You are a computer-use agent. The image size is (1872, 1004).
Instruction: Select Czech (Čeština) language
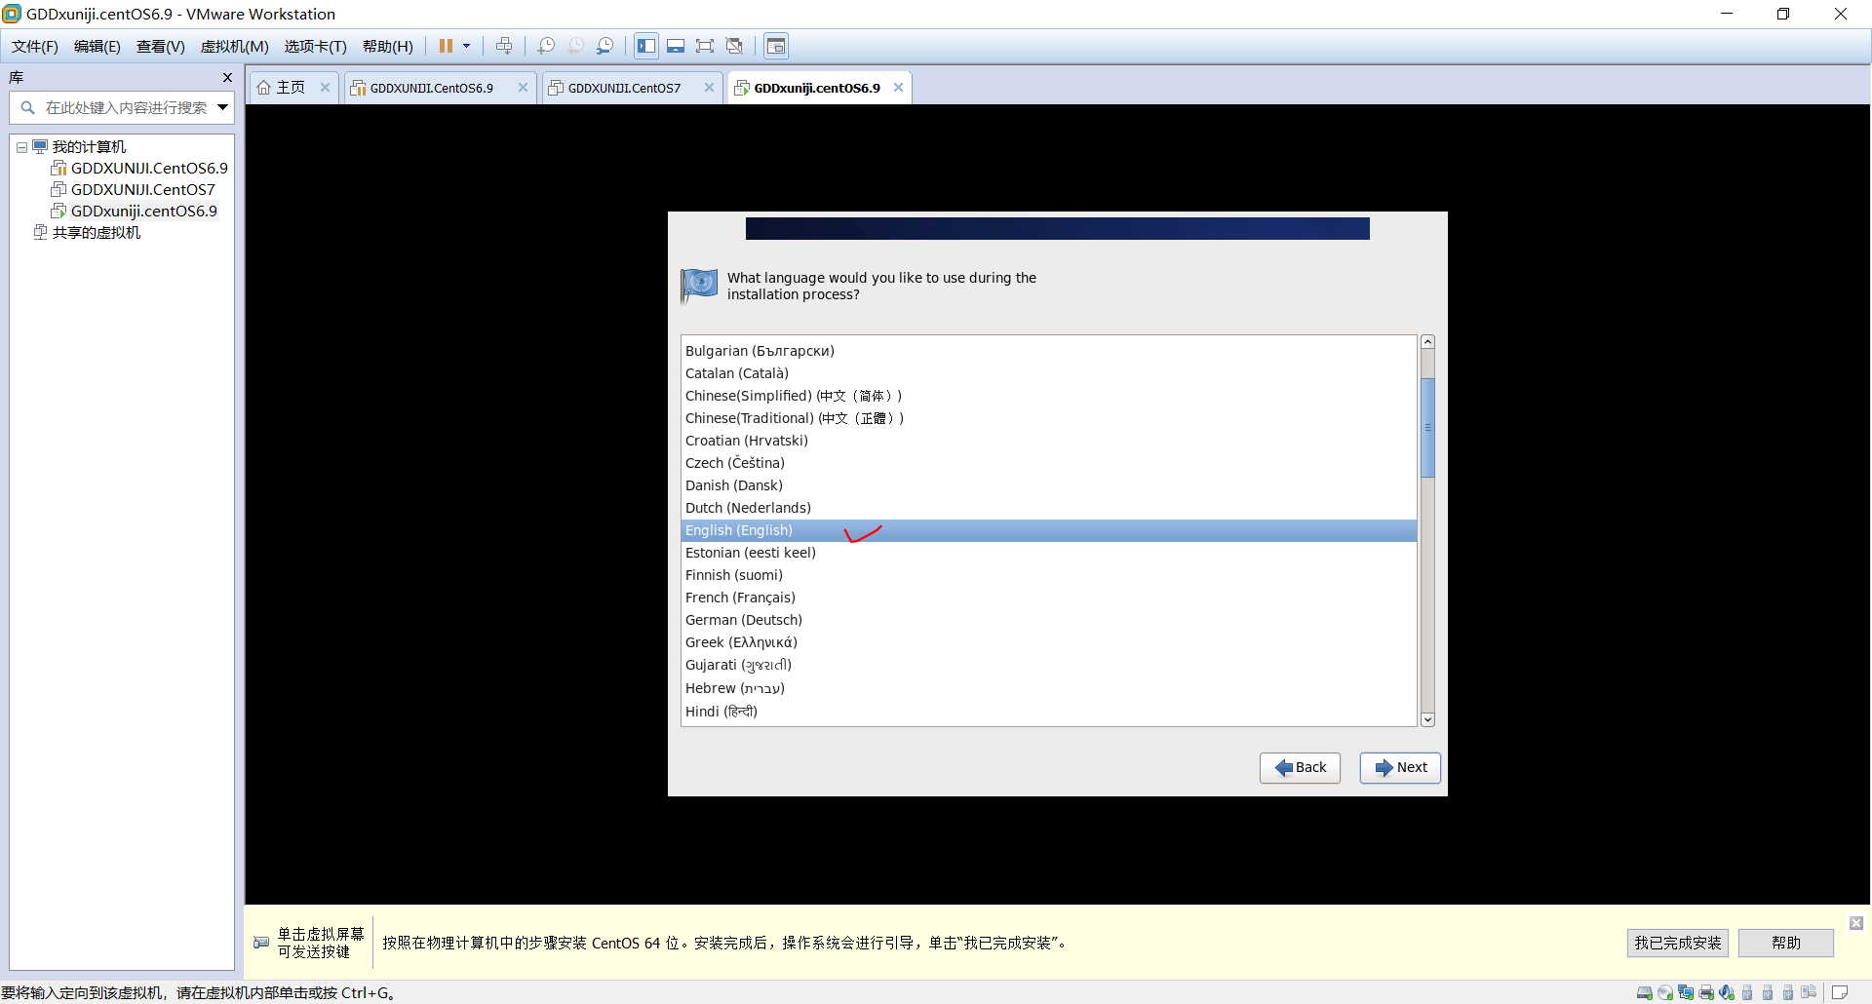click(x=1049, y=463)
